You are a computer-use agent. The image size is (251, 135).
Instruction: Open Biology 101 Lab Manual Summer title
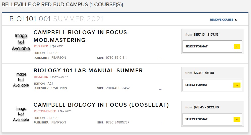pyautogui.click(x=88, y=71)
